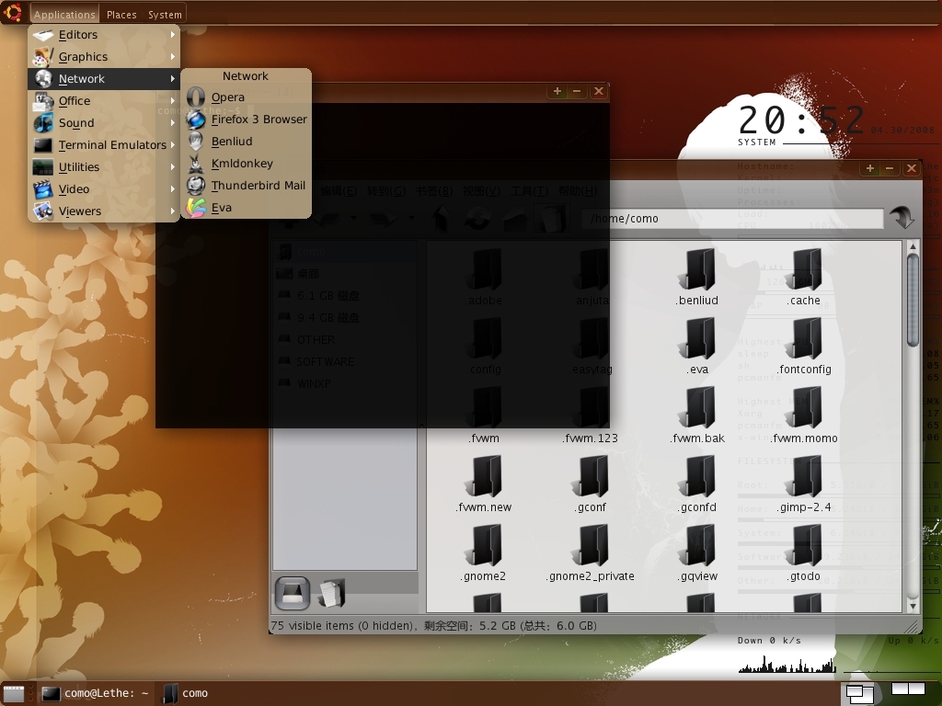
Task: Open Thunderbird Mail from the submenu
Action: pyautogui.click(x=246, y=186)
